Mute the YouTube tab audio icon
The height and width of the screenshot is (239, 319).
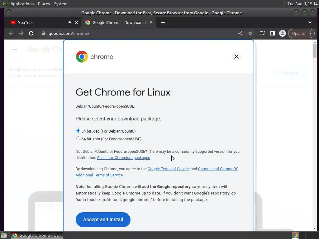coord(70,22)
